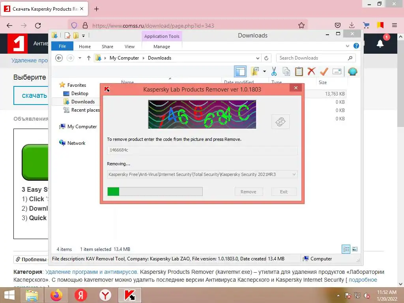Click the Copy icon in Explorer toolbar
404x303 pixels.
(x=286, y=71)
